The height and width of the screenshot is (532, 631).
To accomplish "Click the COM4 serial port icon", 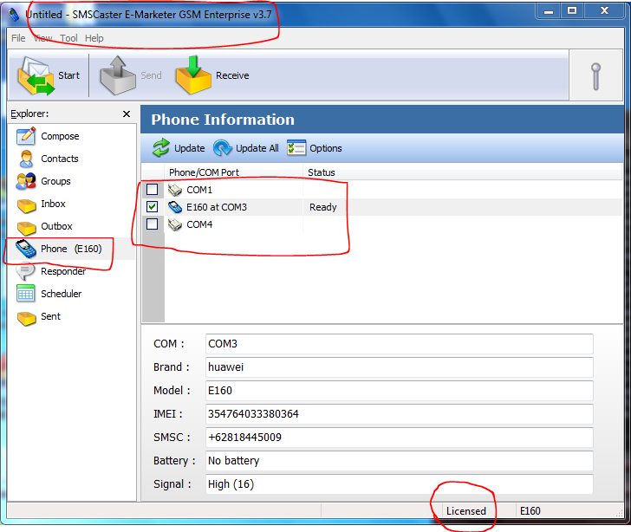I will (175, 224).
